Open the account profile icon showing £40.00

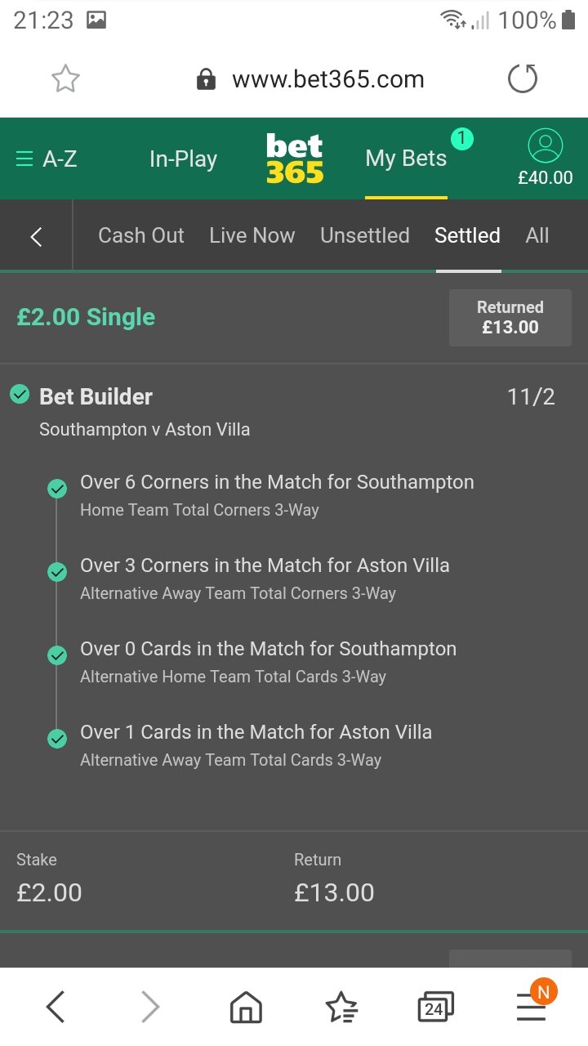click(x=546, y=159)
